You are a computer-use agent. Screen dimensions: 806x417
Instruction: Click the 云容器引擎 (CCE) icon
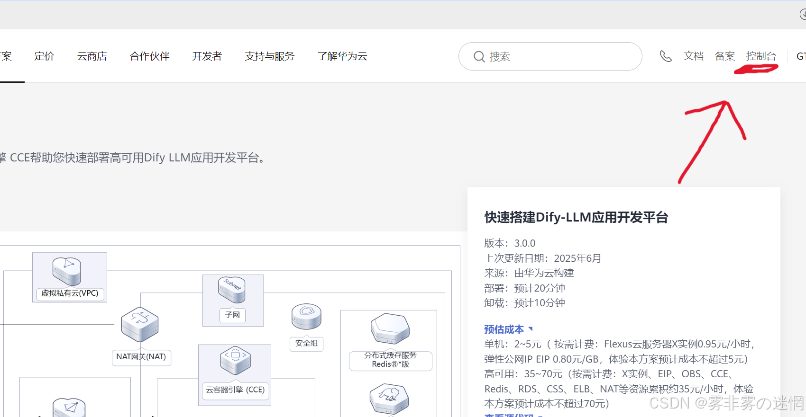click(x=235, y=361)
